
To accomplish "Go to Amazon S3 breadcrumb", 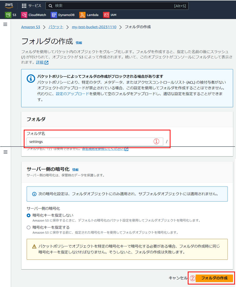I will pyautogui.click(x=31, y=27).
